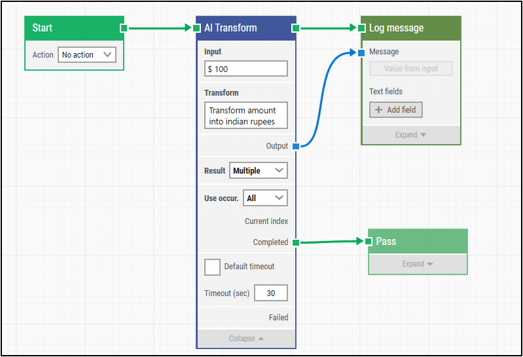Click the Transform text area
523x357 pixels.
[245, 115]
